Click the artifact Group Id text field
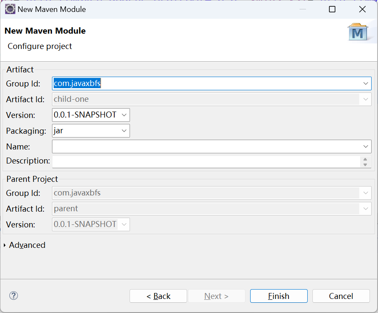Viewport: 378px width, 313px height. click(207, 83)
